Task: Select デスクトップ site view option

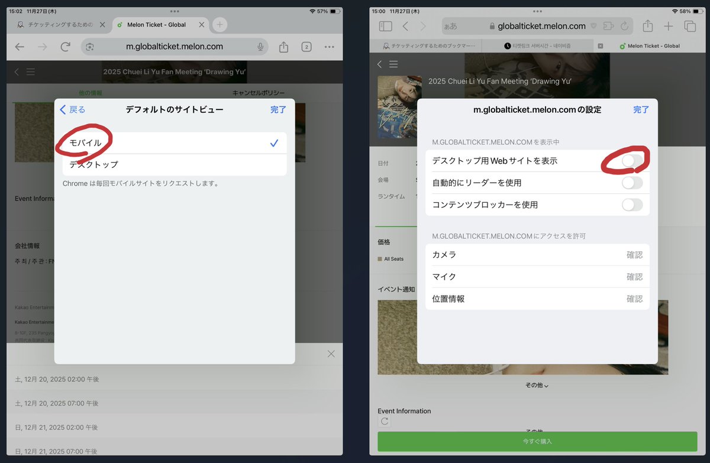Action: [x=175, y=164]
